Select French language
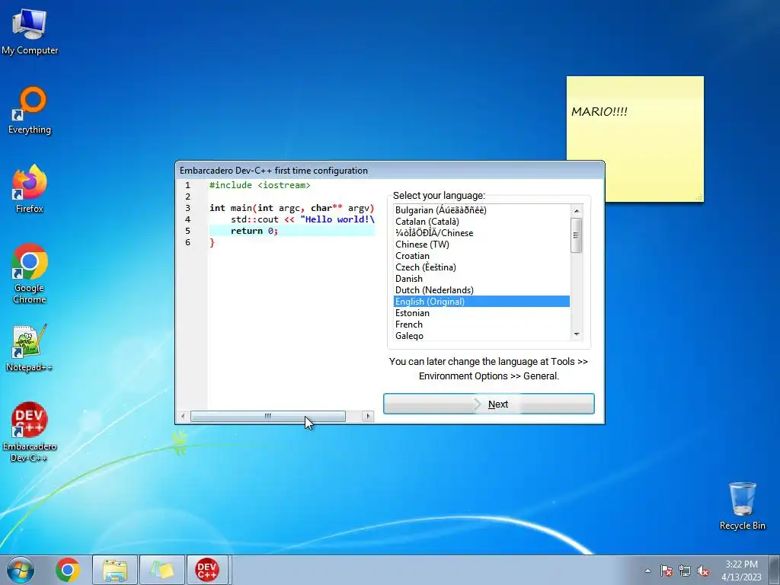 pyautogui.click(x=481, y=324)
